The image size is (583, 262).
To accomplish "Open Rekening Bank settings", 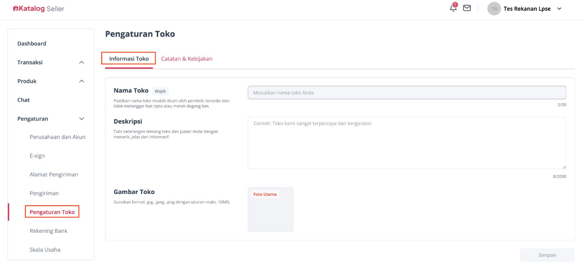I will click(49, 231).
